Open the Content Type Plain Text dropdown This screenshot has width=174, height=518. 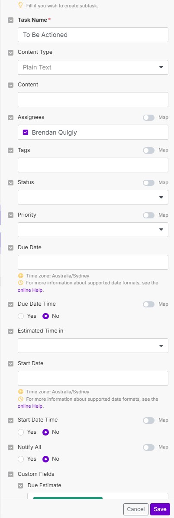click(x=93, y=67)
